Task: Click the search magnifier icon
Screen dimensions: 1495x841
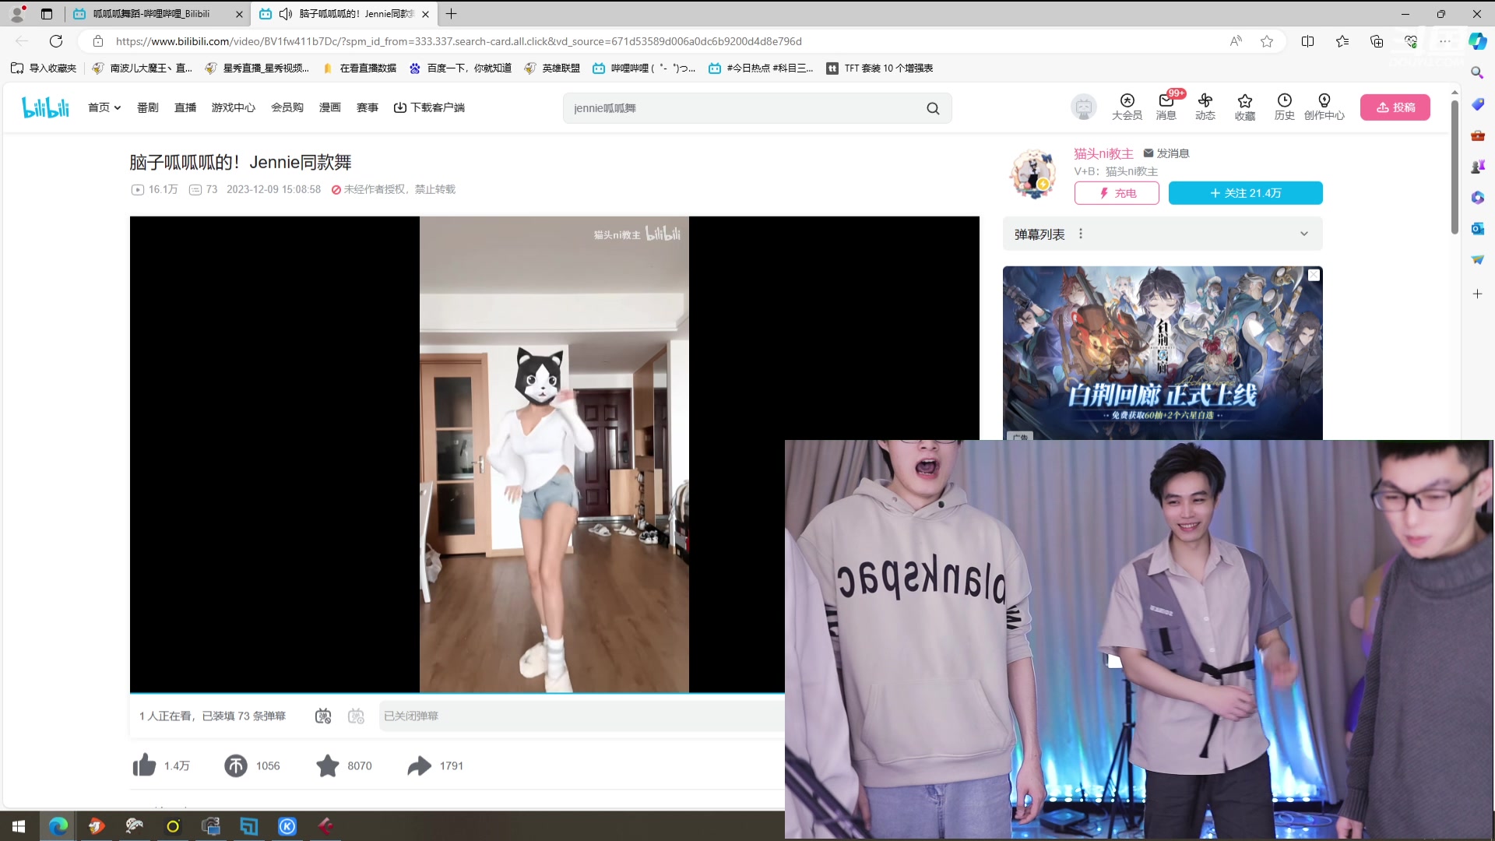Action: coord(933,108)
